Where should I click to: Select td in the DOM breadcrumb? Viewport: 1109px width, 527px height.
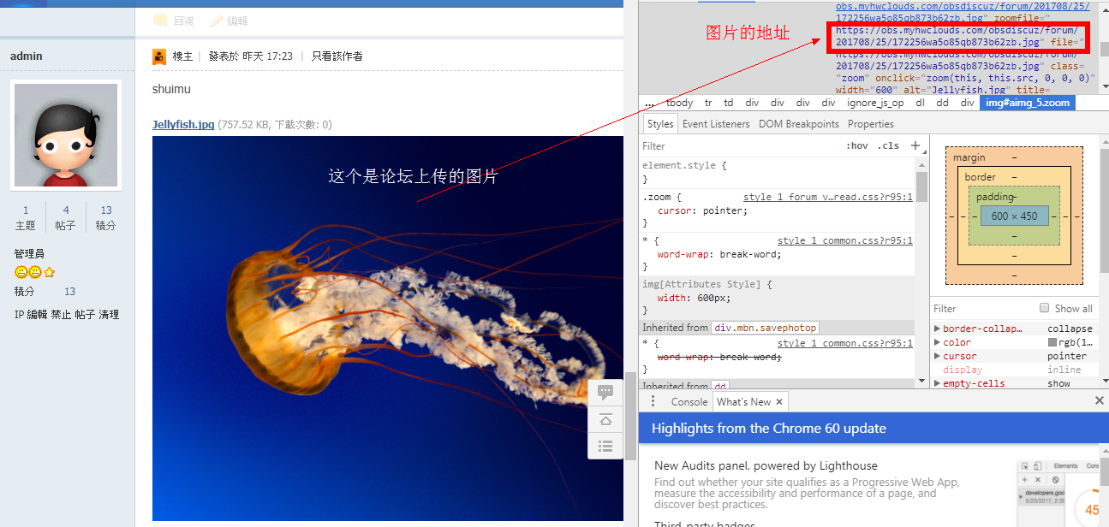coord(729,103)
